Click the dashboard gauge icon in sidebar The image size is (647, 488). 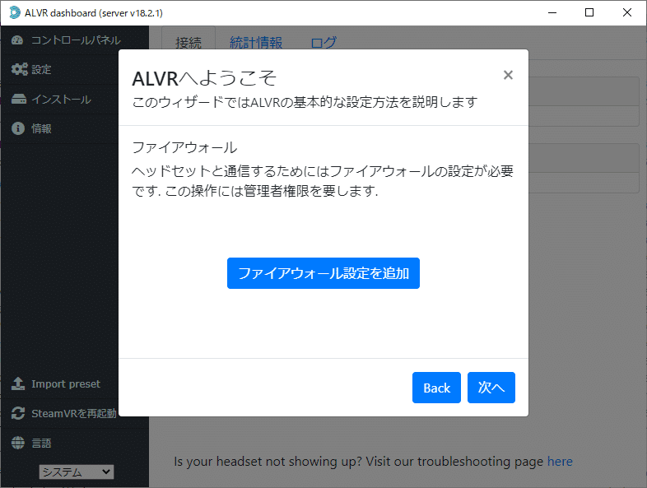coord(17,40)
